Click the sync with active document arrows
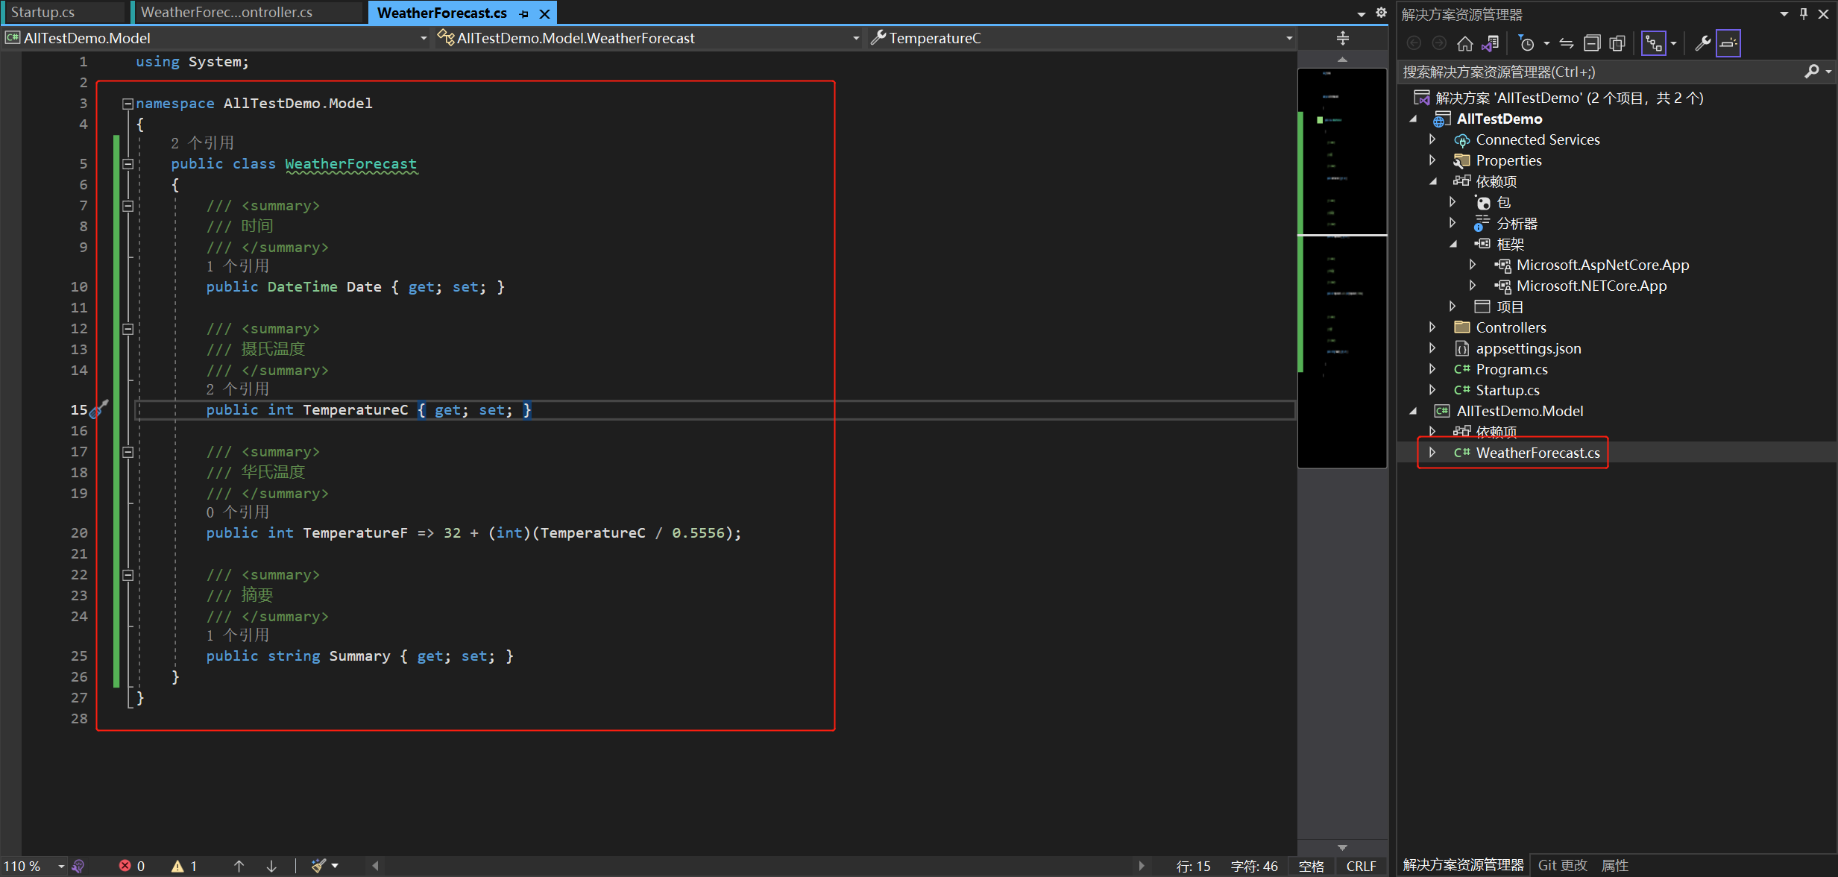The width and height of the screenshot is (1838, 877). tap(1567, 43)
